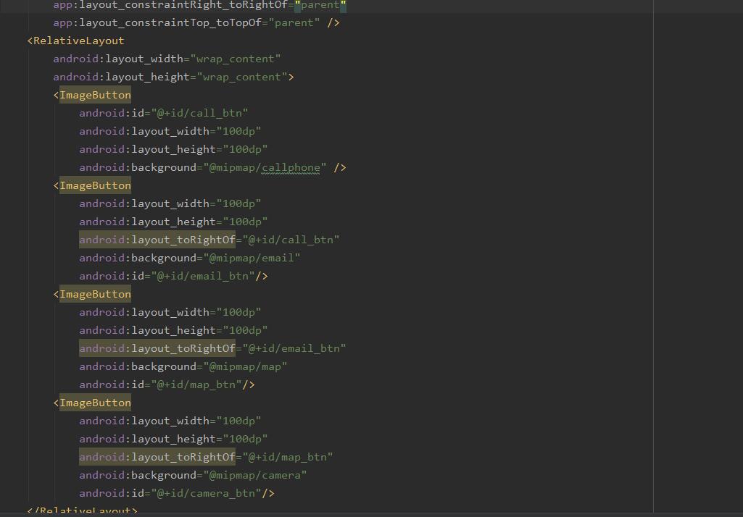Click the underlined word callphone
Viewport: 743px width, 517px height.
[x=291, y=167]
